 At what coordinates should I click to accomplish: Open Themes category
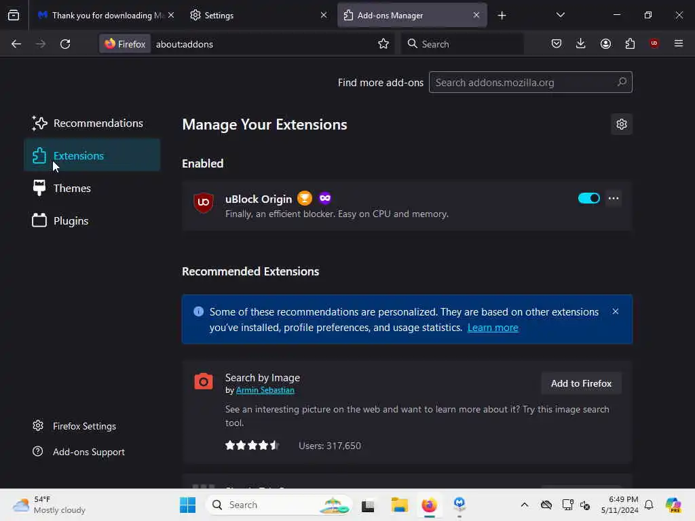pos(92,189)
